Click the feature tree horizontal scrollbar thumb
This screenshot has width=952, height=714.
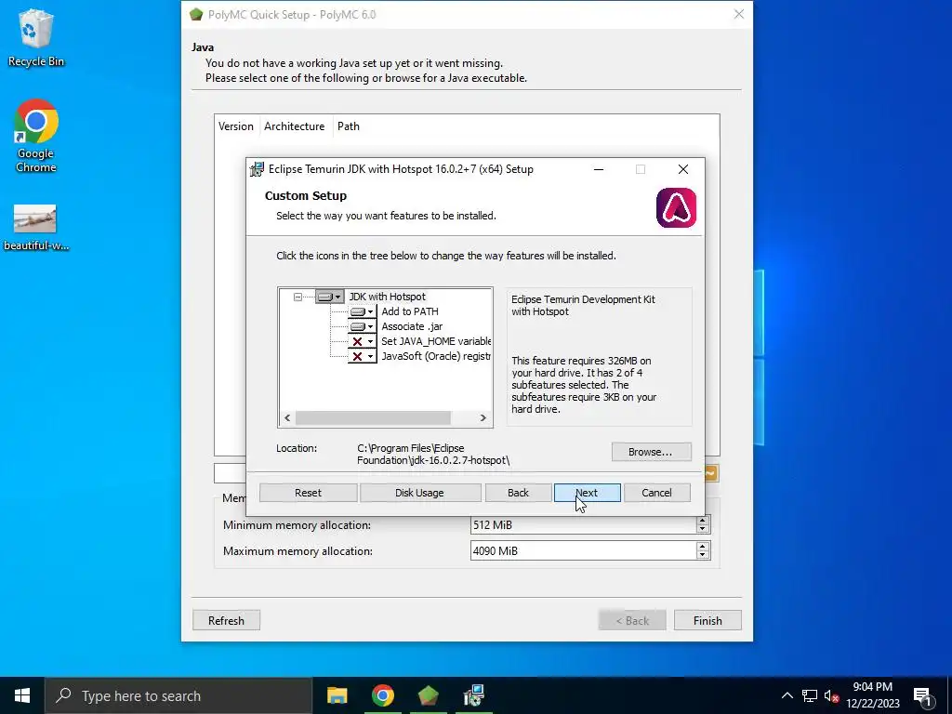[x=373, y=417]
